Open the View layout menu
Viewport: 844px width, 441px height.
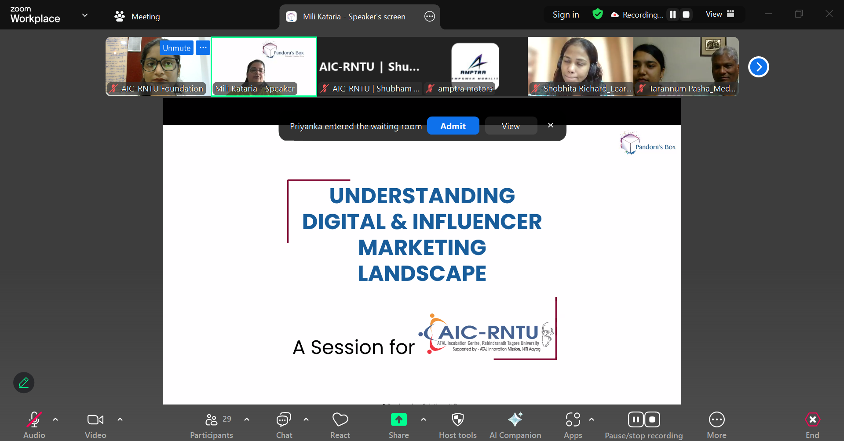tap(720, 14)
